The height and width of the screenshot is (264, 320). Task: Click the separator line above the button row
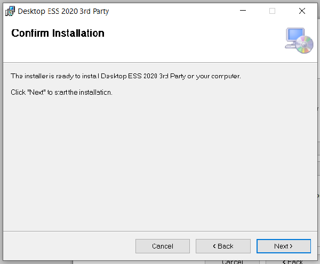160,231
